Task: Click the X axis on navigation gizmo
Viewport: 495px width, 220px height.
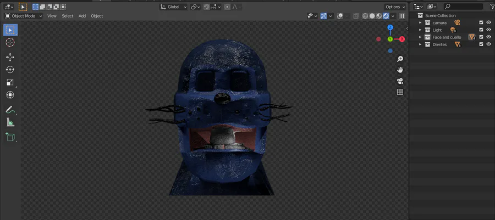Action: [402, 39]
